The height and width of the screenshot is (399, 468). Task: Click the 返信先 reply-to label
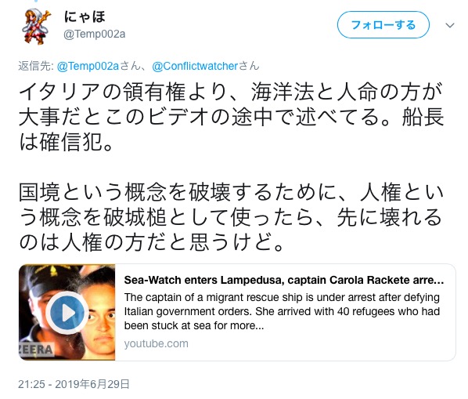[x=36, y=66]
